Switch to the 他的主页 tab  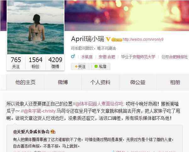tap(25, 82)
